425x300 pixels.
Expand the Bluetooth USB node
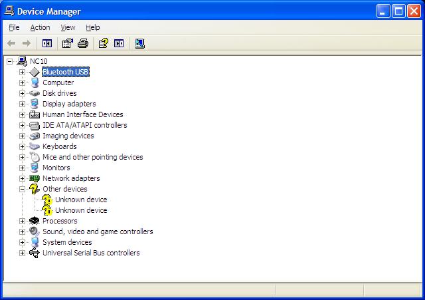[22, 73]
